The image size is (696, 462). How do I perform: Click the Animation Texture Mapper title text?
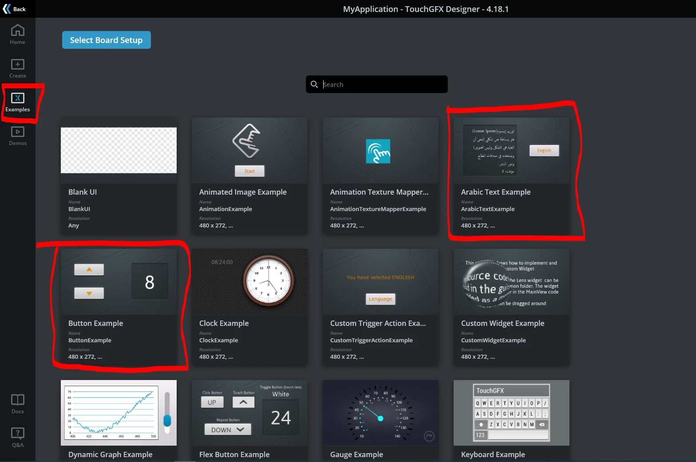[380, 192]
